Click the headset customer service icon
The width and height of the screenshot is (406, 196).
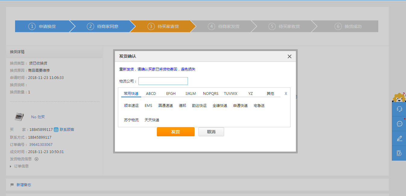[x=399, y=109]
